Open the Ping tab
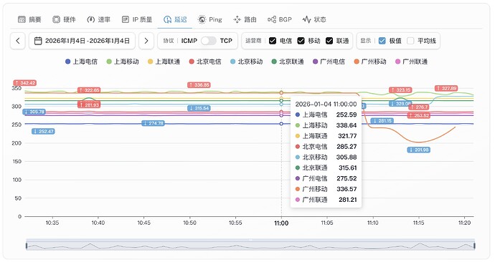The height and width of the screenshot is (262, 495). point(210,19)
